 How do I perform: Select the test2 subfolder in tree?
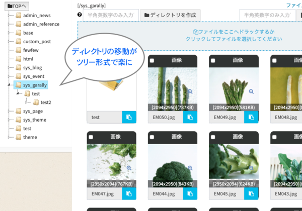[46, 102]
